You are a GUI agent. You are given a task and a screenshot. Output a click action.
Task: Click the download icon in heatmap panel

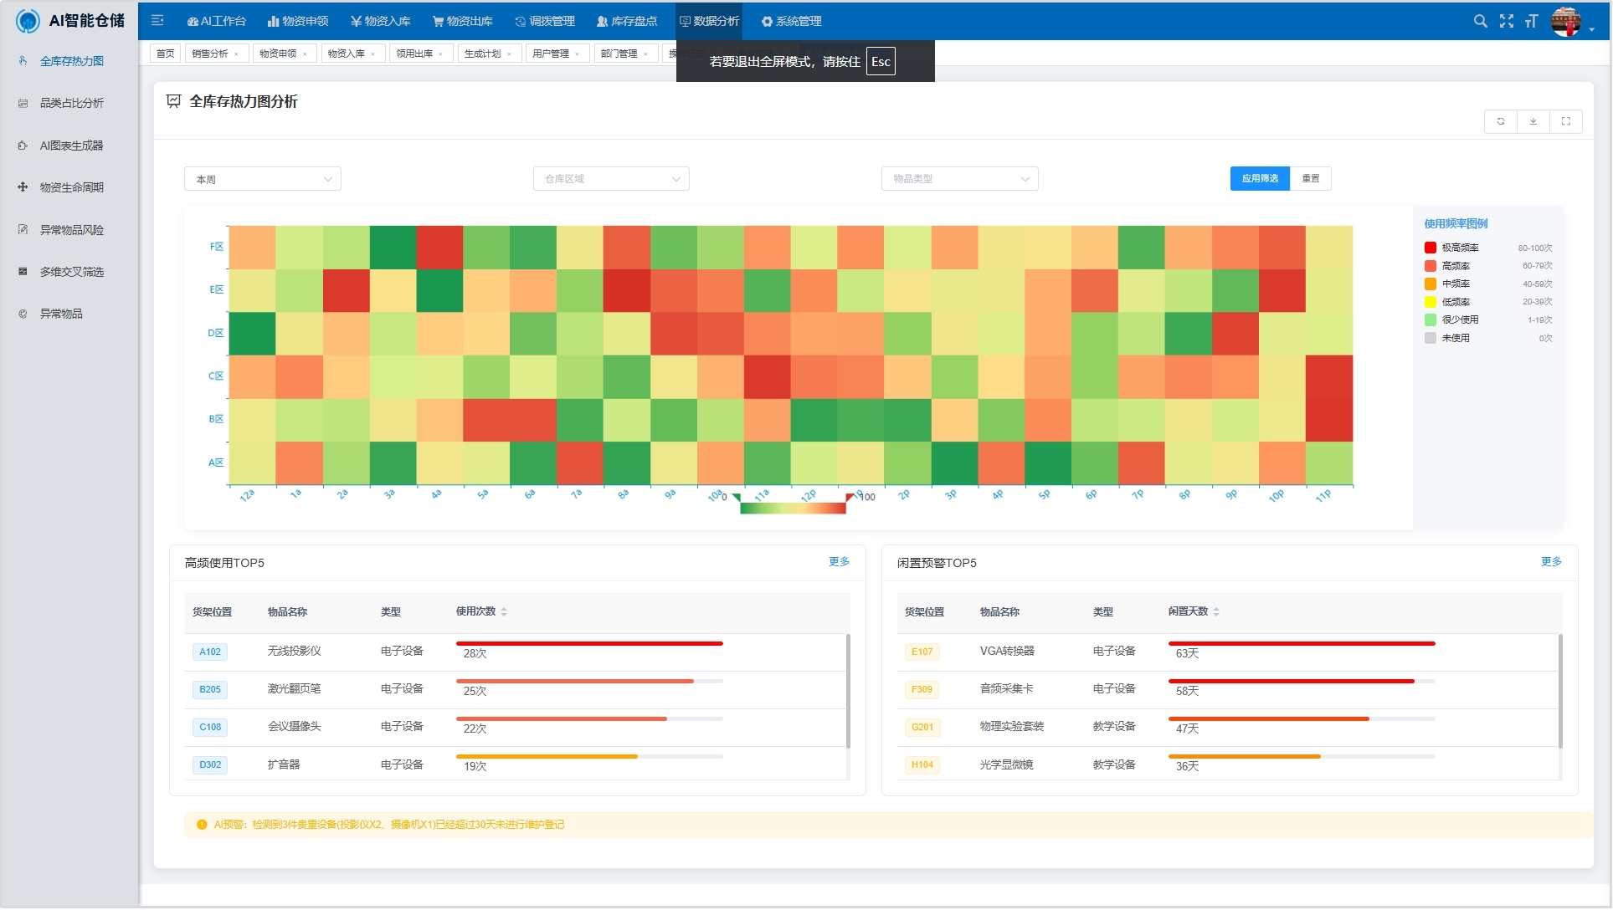coord(1533,122)
